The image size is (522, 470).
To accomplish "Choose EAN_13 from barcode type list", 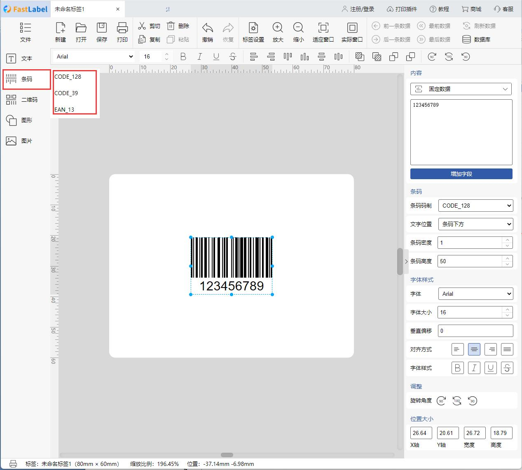I will click(64, 110).
